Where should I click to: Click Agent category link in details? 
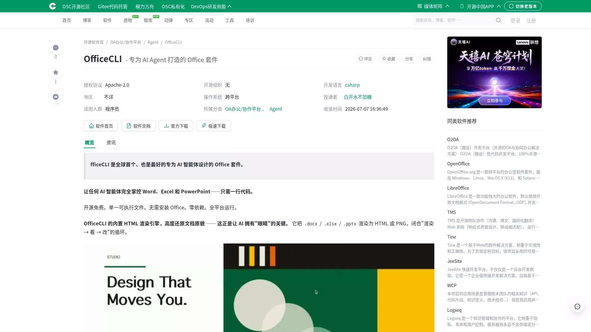pos(276,109)
